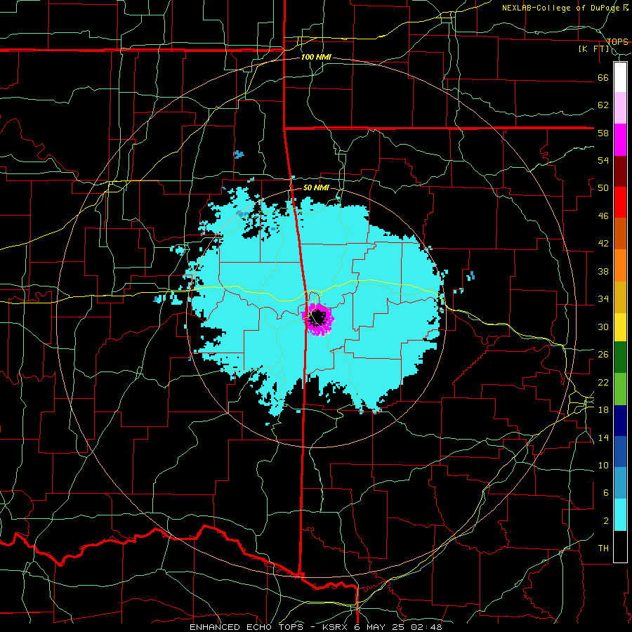
Task: Click legend value '38'
Action: coord(603,271)
